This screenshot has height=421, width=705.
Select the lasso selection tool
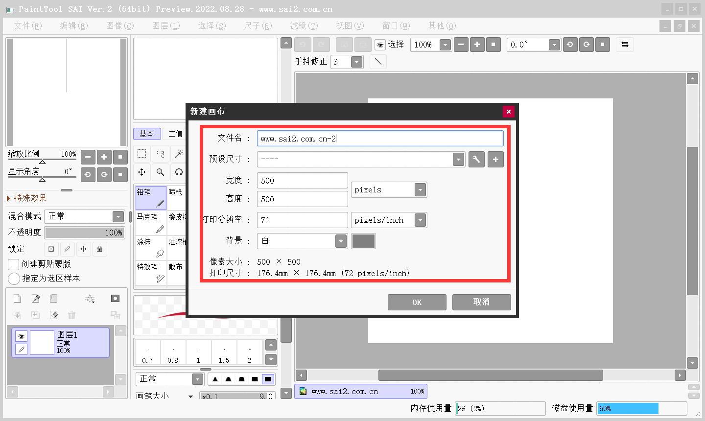160,154
